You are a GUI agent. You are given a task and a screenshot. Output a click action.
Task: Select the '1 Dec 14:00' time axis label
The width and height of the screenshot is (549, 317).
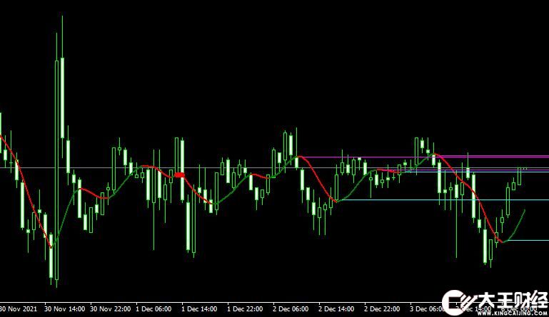pos(199,309)
